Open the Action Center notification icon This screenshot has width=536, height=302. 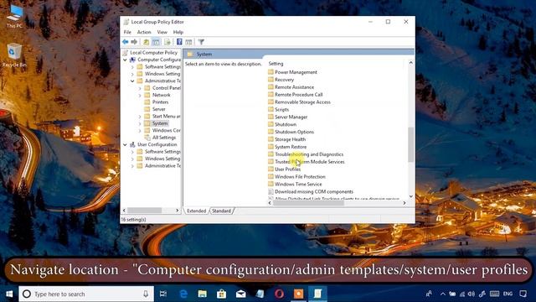(x=523, y=294)
